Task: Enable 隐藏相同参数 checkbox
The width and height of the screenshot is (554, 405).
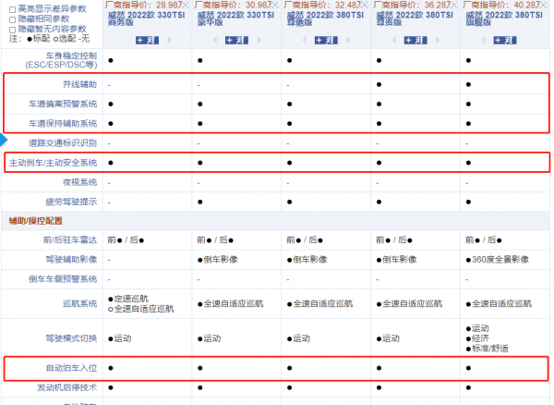Action: coord(12,19)
